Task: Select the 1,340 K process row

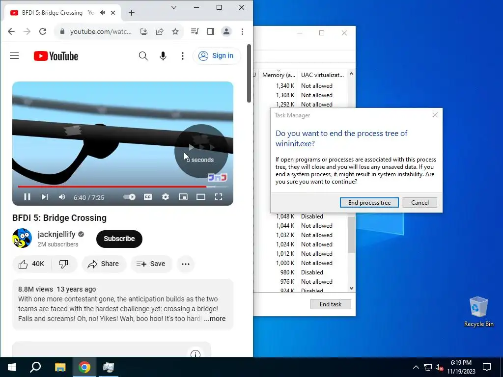Action: [300, 86]
